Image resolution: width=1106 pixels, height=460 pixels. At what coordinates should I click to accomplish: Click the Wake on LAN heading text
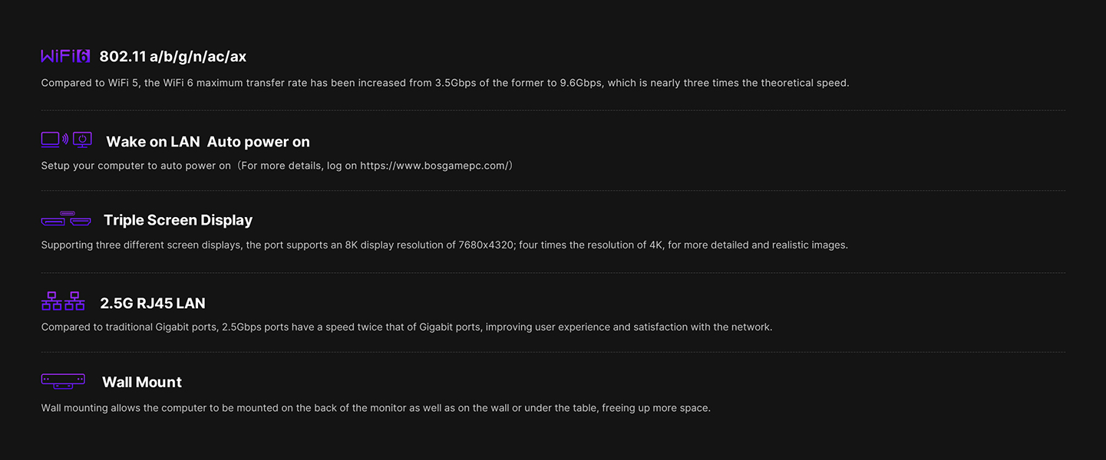pos(153,142)
